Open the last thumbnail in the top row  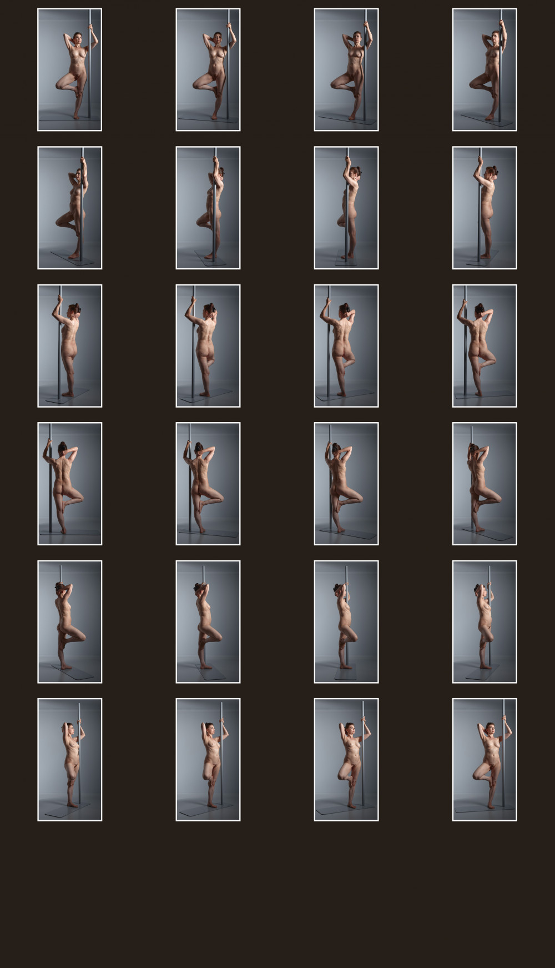click(485, 69)
